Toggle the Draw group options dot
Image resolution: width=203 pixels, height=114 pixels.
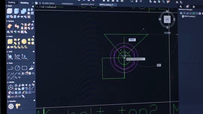pyautogui.click(x=34, y=63)
